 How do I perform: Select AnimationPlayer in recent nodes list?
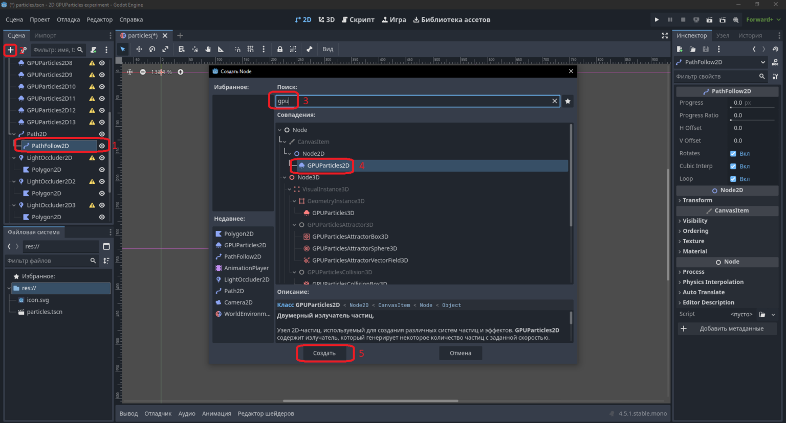[242, 268]
